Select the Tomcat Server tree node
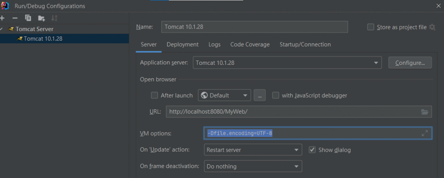 (x=35, y=29)
